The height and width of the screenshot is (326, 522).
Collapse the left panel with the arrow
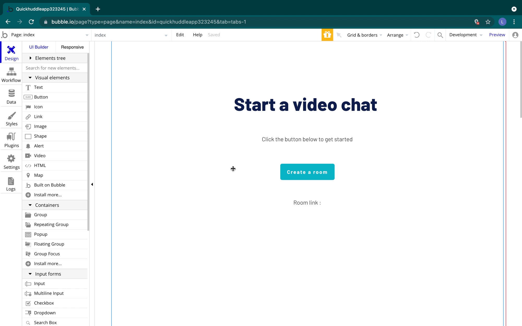pyautogui.click(x=92, y=185)
